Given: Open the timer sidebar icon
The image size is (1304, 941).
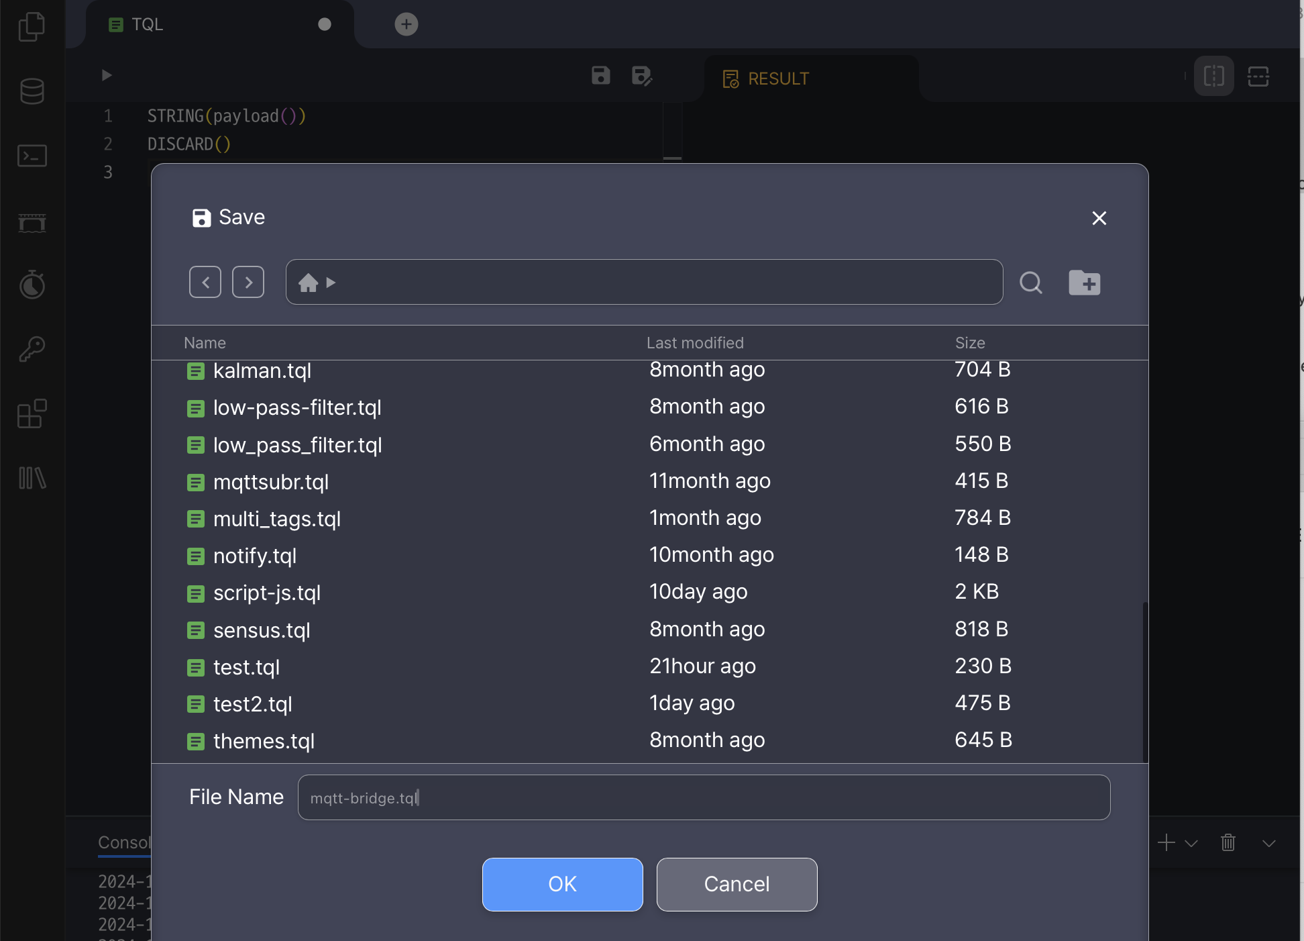Looking at the screenshot, I should (x=32, y=285).
